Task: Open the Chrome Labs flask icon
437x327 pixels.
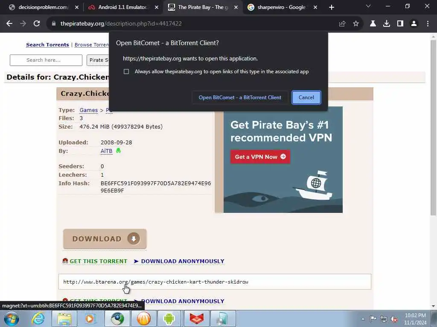Action: (x=373, y=24)
